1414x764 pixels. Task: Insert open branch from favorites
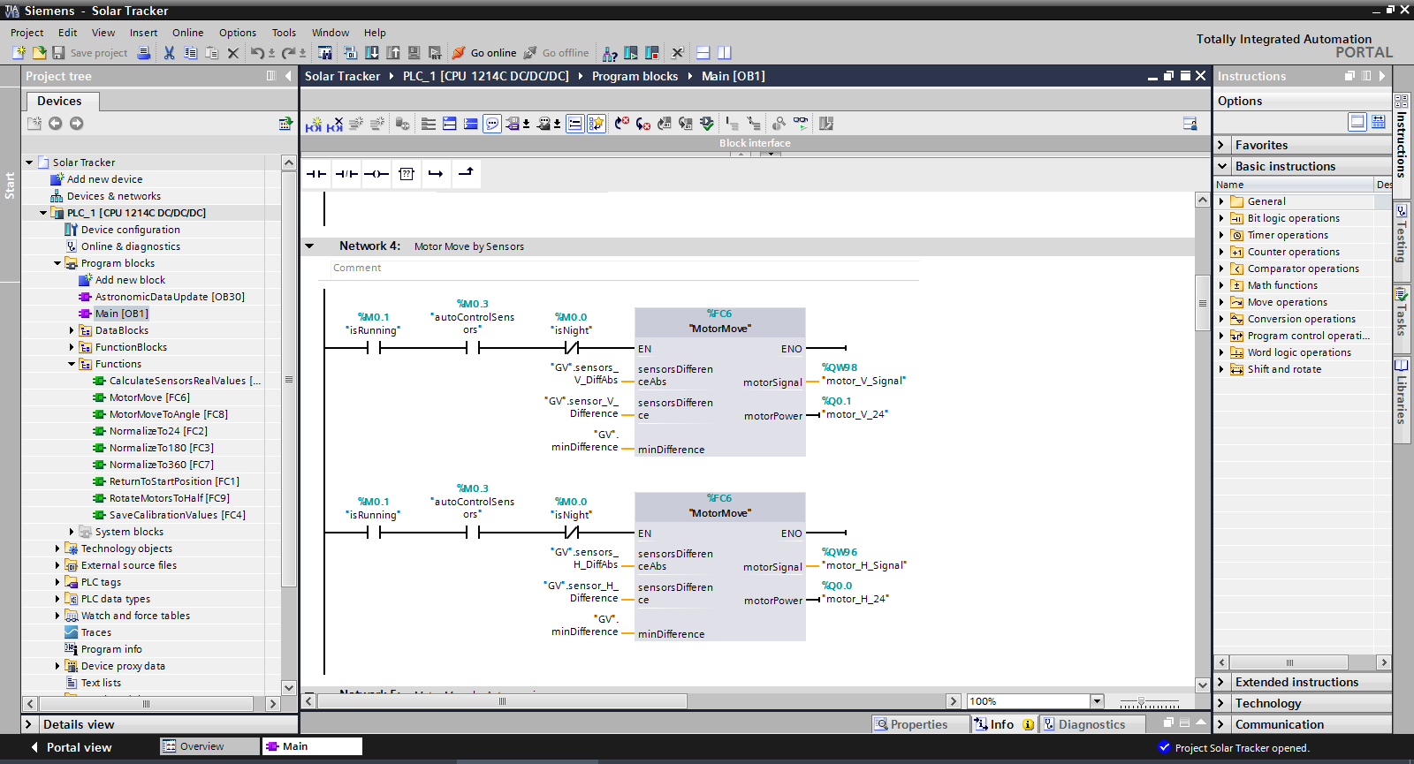436,174
